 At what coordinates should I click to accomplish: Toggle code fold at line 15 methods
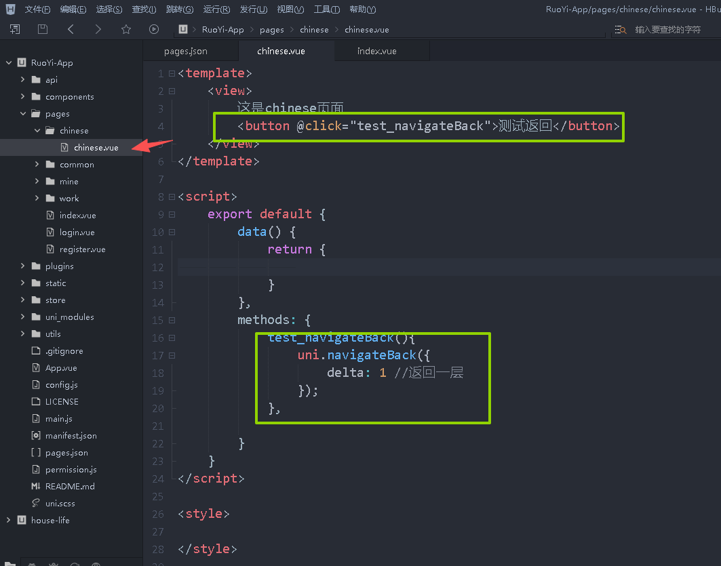click(172, 320)
